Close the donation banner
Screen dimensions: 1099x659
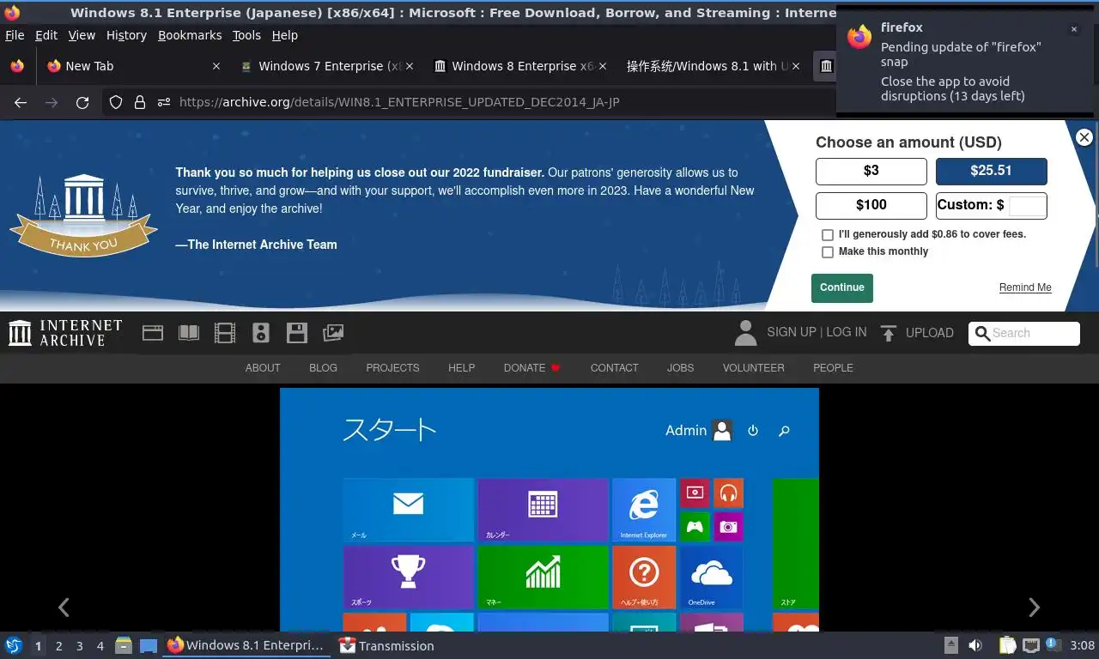1084,137
